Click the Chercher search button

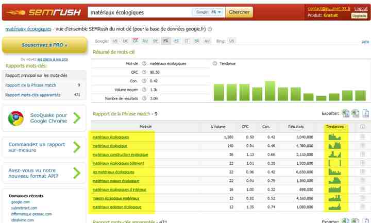(239, 12)
